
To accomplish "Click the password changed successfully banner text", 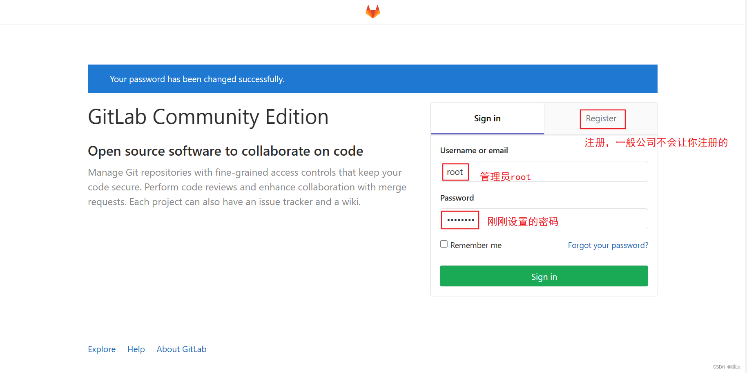I will click(197, 79).
